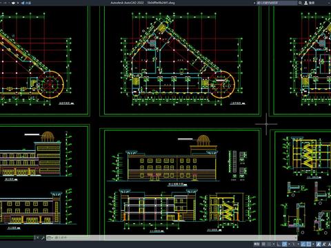Open the user sign-in account icon
The width and height of the screenshot is (331, 248).
click(x=306, y=3)
